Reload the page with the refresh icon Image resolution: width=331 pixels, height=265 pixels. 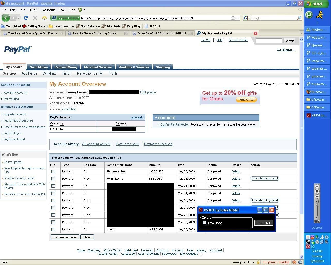26,18
